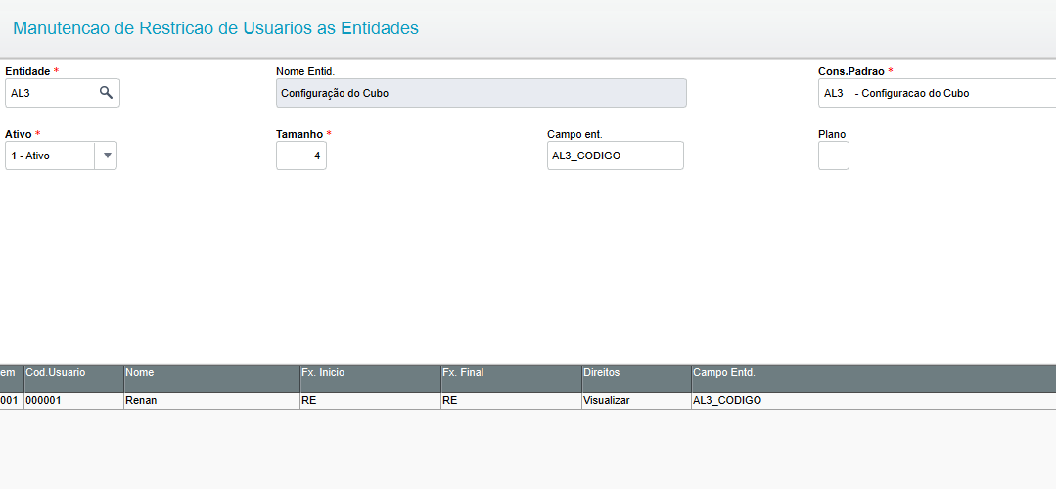Click the Fx. Inicio column header

tap(370, 378)
